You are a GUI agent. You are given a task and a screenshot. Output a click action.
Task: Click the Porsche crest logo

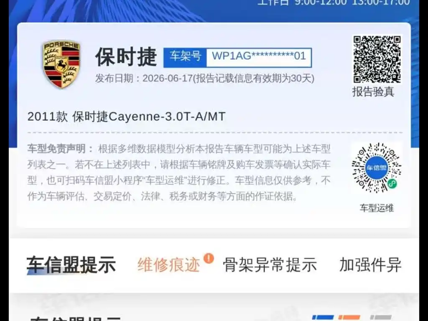pyautogui.click(x=61, y=64)
